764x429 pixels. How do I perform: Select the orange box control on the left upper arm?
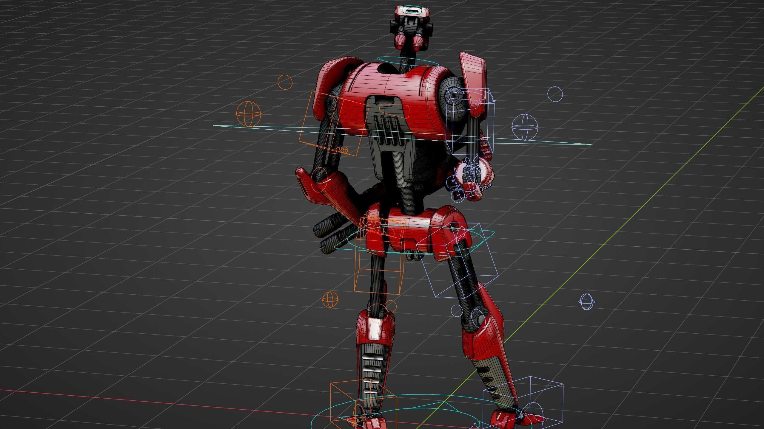click(334, 123)
